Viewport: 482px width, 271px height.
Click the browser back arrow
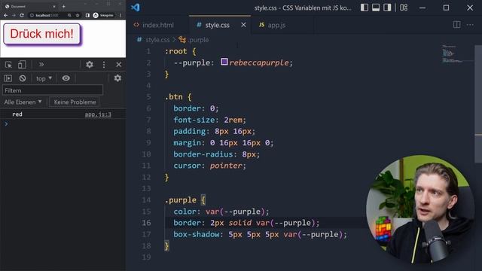(5, 15)
